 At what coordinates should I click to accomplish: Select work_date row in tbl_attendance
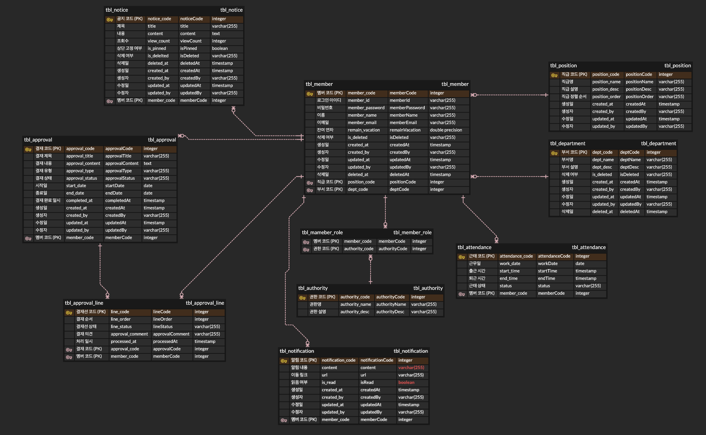(x=510, y=263)
